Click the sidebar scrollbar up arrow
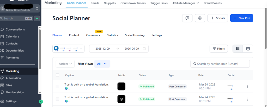This screenshot has height=107, width=267. [40, 27]
